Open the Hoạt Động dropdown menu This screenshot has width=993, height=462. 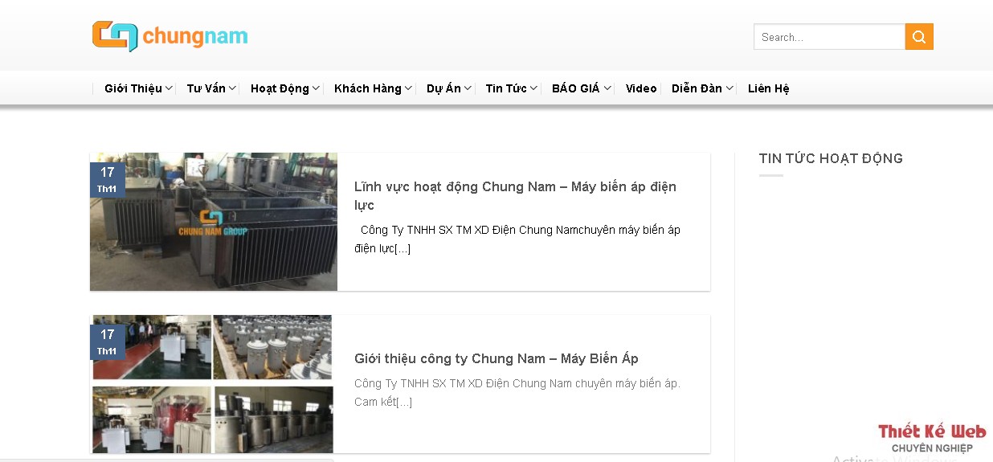tap(284, 88)
